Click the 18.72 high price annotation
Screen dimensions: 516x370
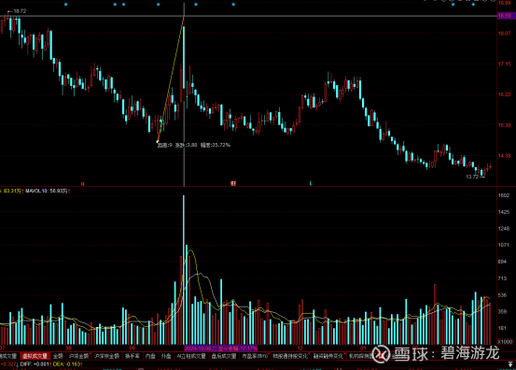click(20, 11)
